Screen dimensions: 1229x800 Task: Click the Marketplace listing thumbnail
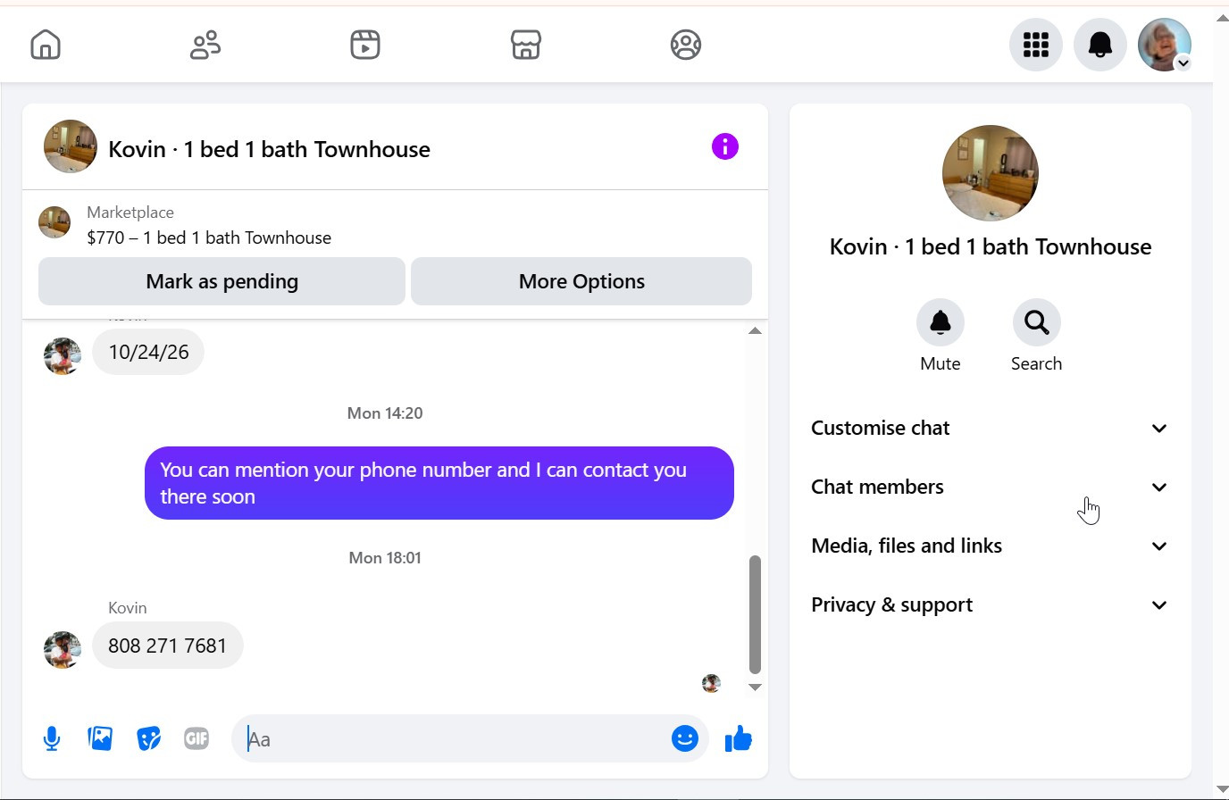tap(54, 222)
